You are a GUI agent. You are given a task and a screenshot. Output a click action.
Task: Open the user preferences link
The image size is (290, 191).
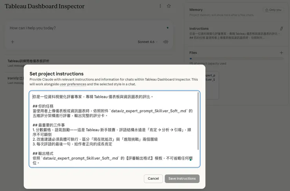pos(73,84)
